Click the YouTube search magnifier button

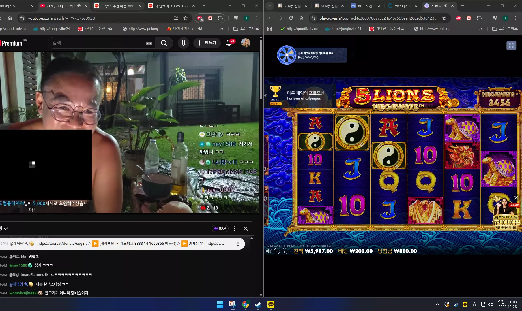164,43
